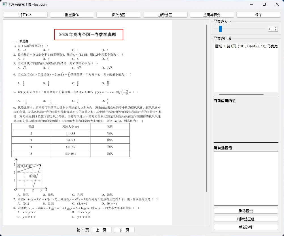Go to previous page with 上一页
This screenshot has width=284, height=236.
[101, 230]
